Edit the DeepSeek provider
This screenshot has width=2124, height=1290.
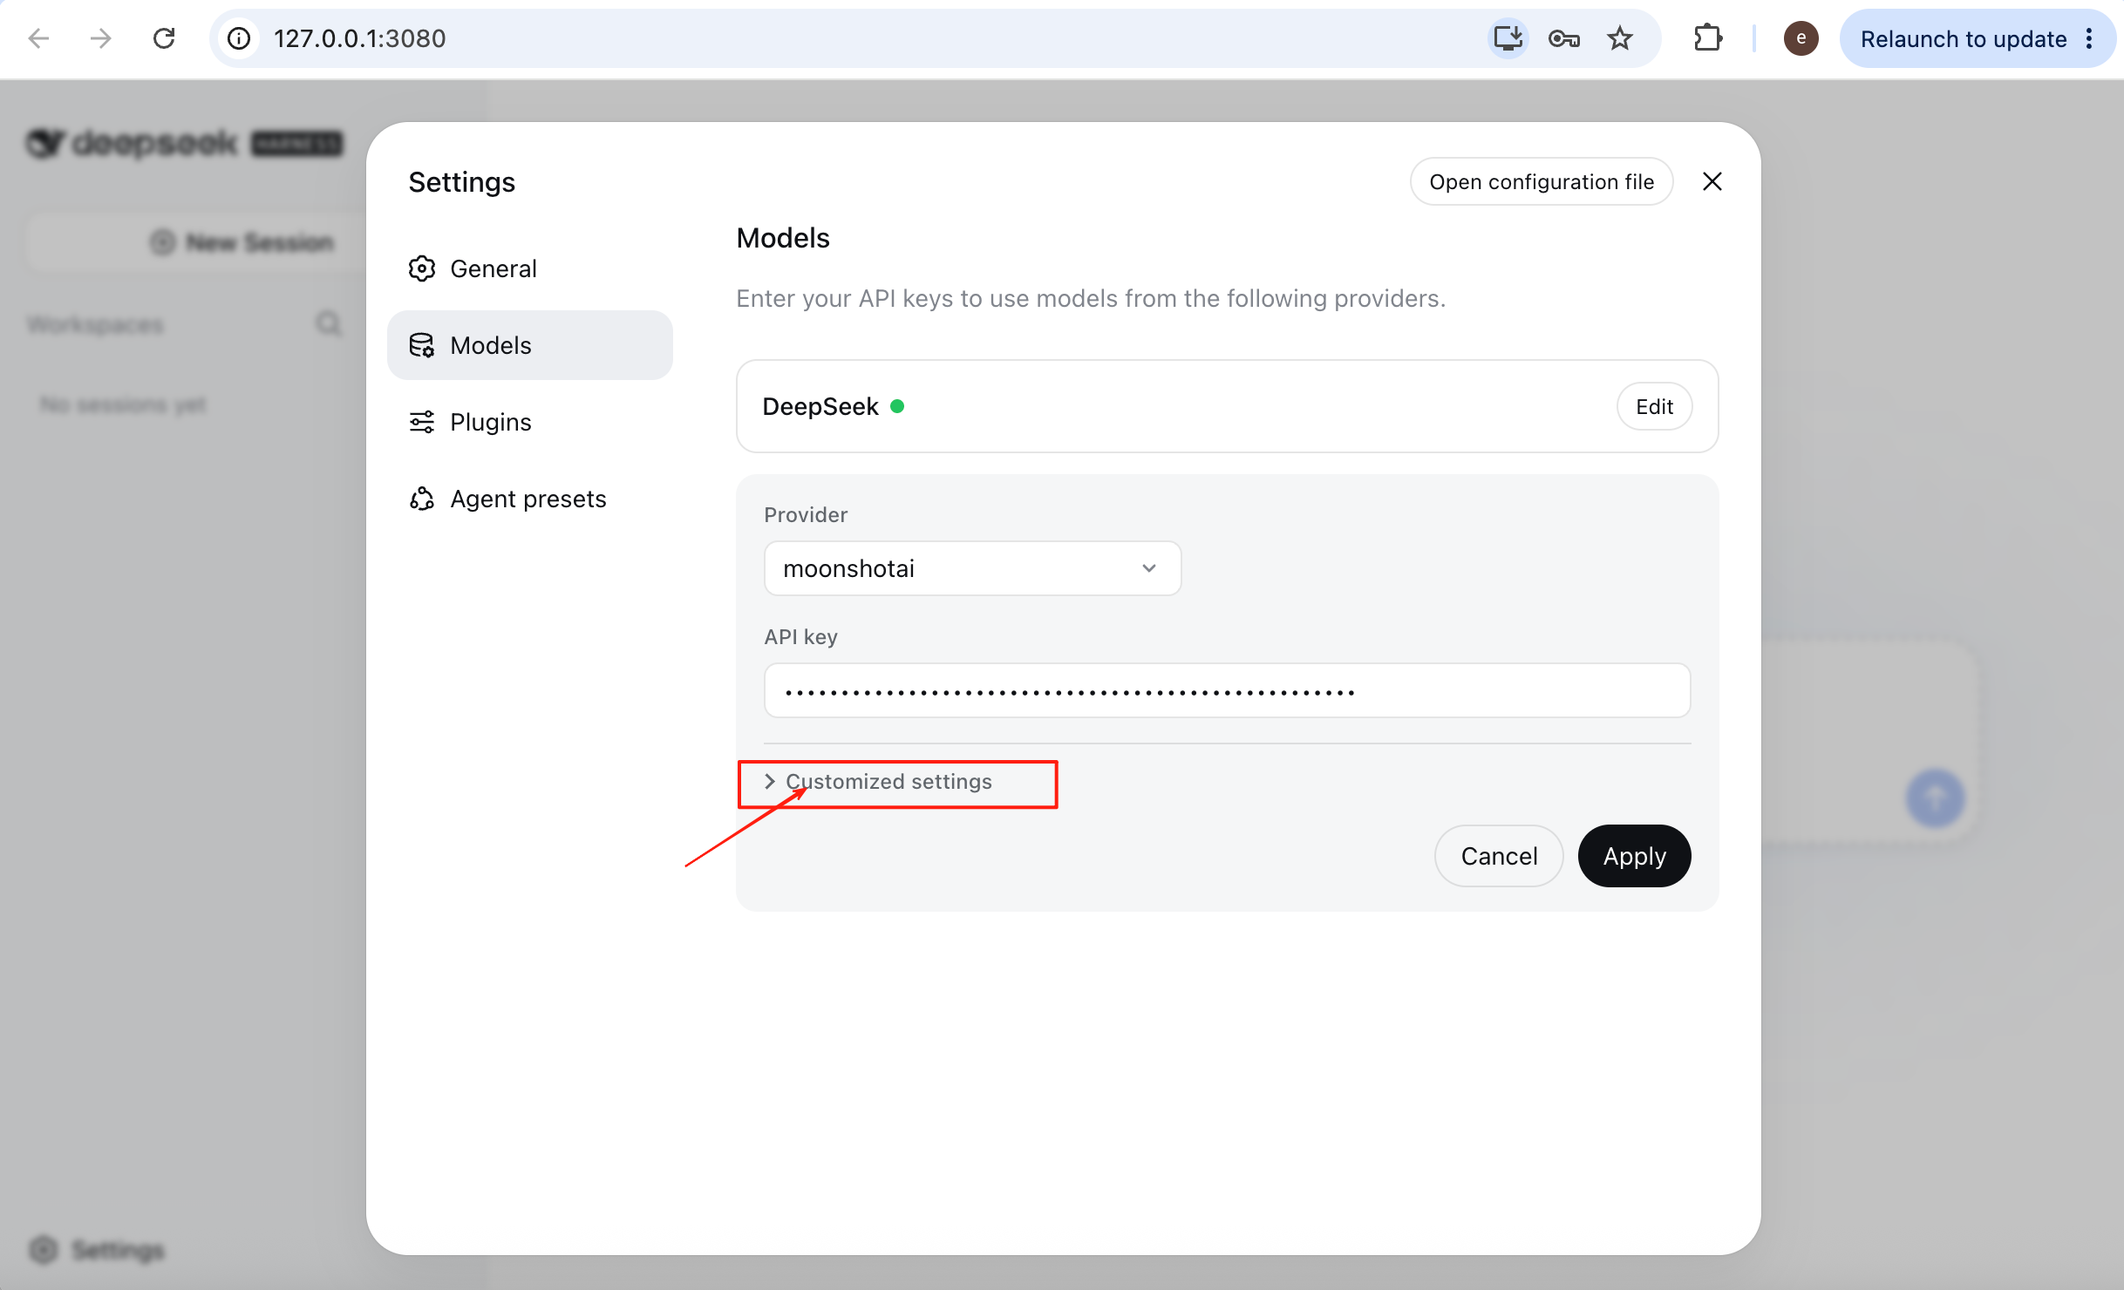click(1654, 406)
